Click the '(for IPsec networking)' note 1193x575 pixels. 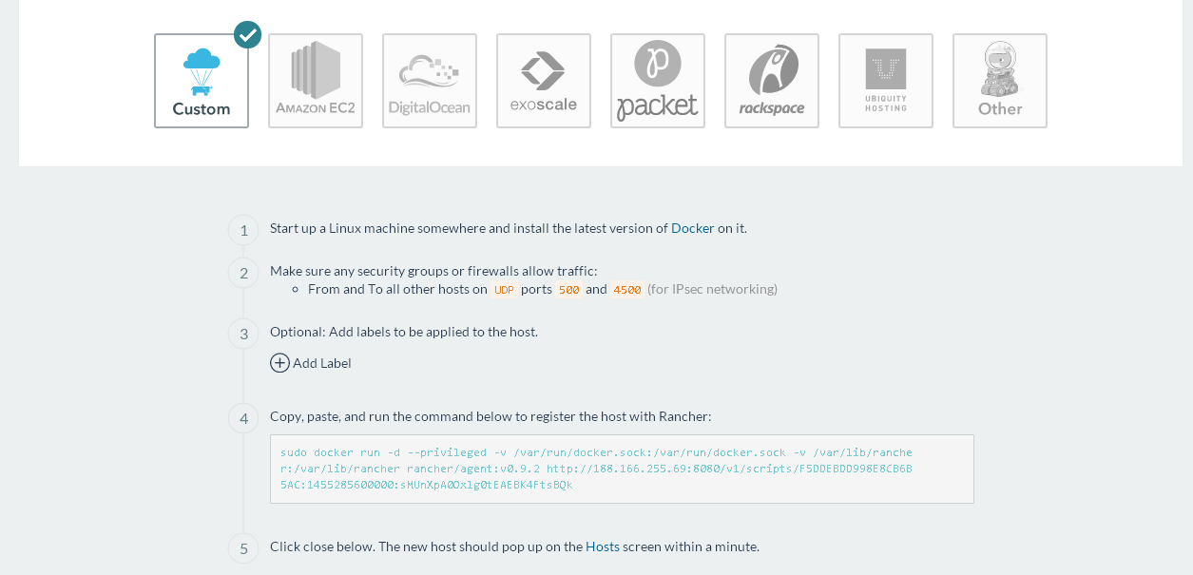712,289
